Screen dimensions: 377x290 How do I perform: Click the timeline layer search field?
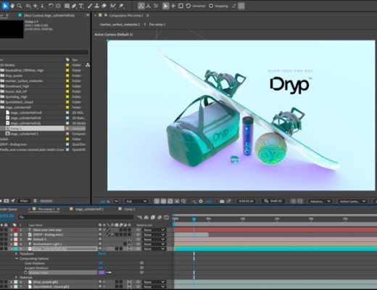[76, 217]
